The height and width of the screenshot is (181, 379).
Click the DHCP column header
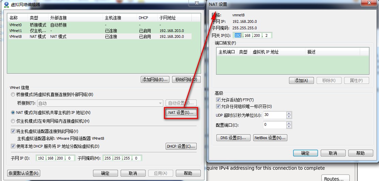point(148,18)
